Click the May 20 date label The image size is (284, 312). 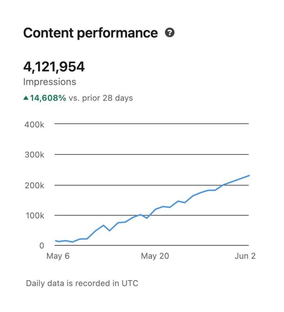click(154, 256)
